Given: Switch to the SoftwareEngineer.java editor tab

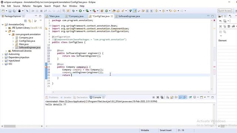Looking at the screenshot, I should click(129, 16).
